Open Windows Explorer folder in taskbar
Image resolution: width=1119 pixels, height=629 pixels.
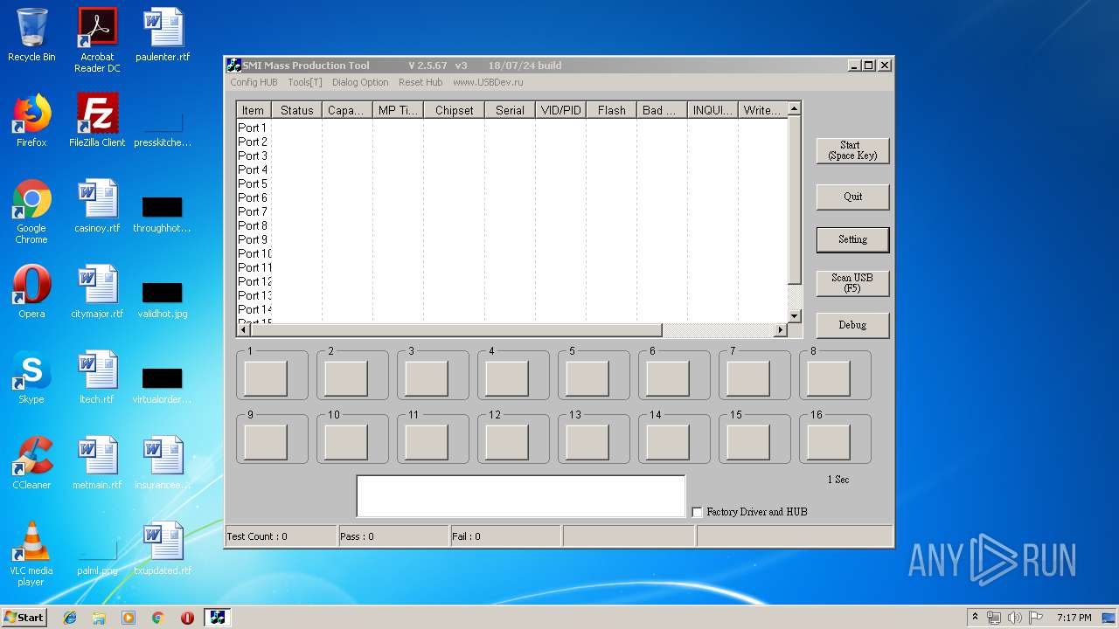click(99, 618)
